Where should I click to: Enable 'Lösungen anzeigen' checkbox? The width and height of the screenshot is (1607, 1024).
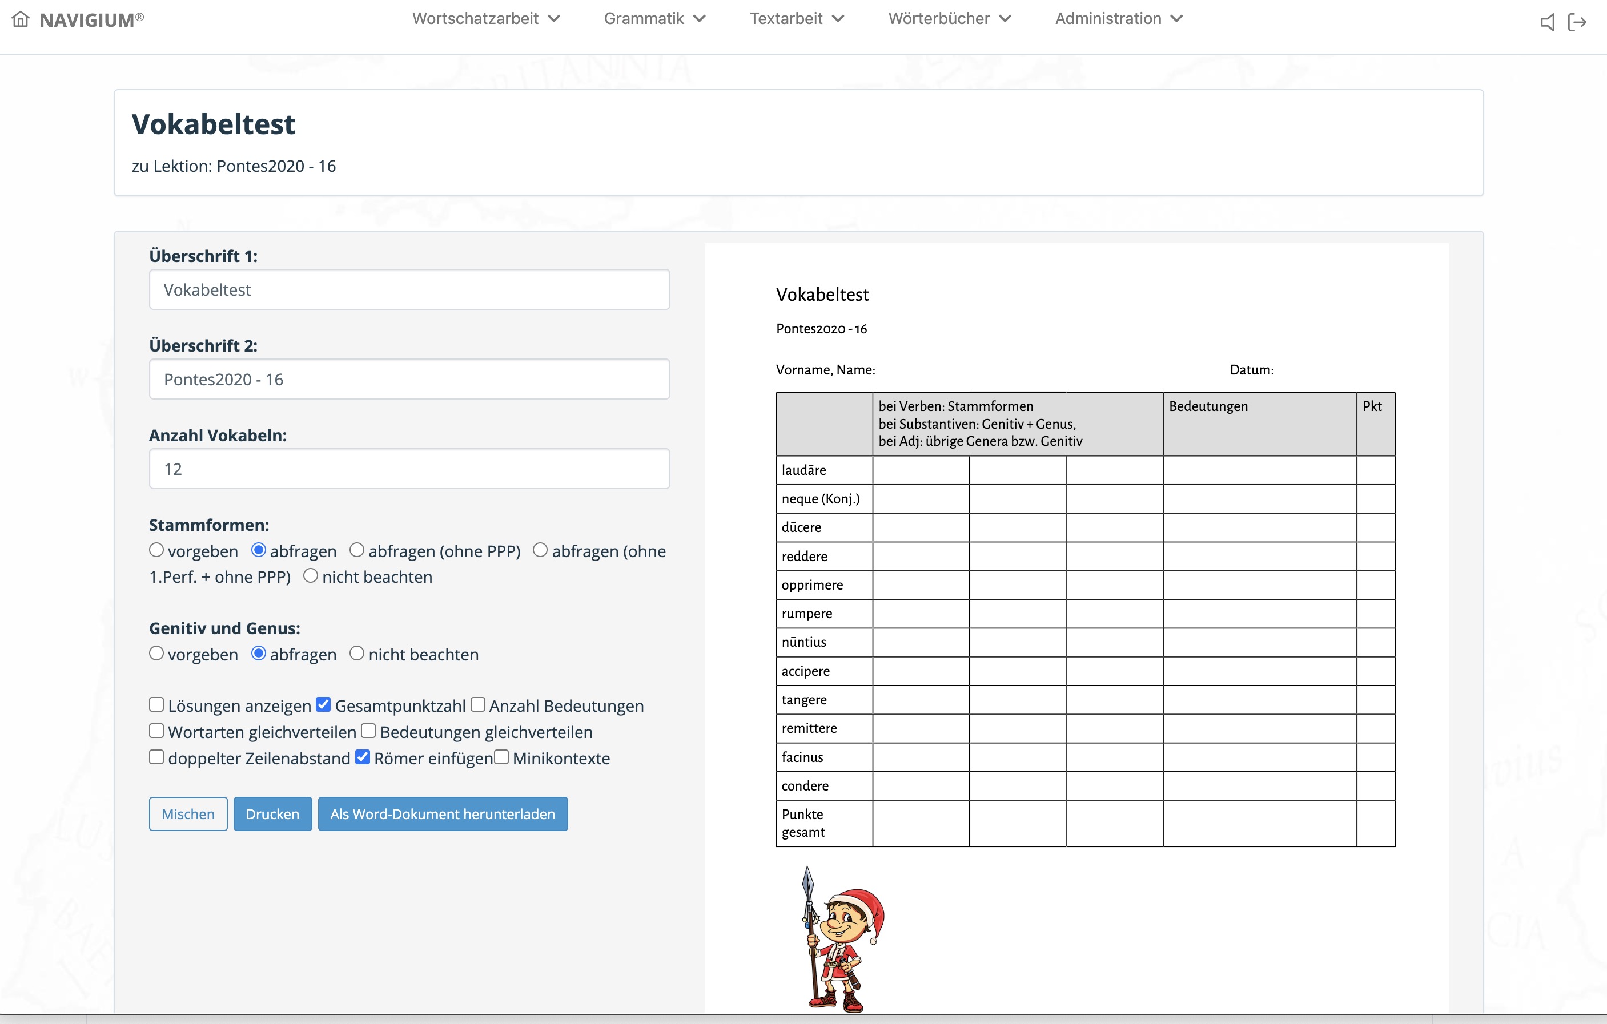click(x=156, y=704)
